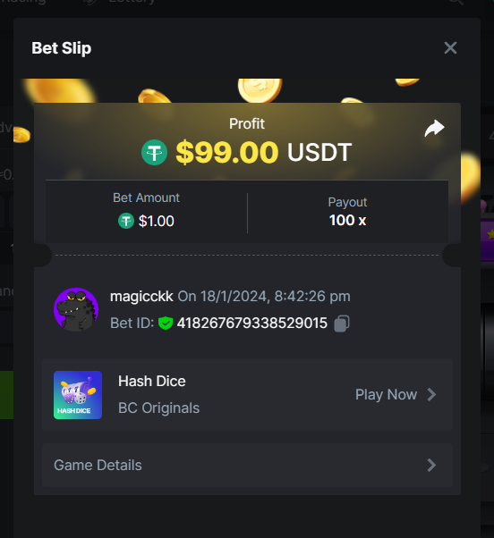
Task: Click the magicckk username
Action: click(141, 297)
